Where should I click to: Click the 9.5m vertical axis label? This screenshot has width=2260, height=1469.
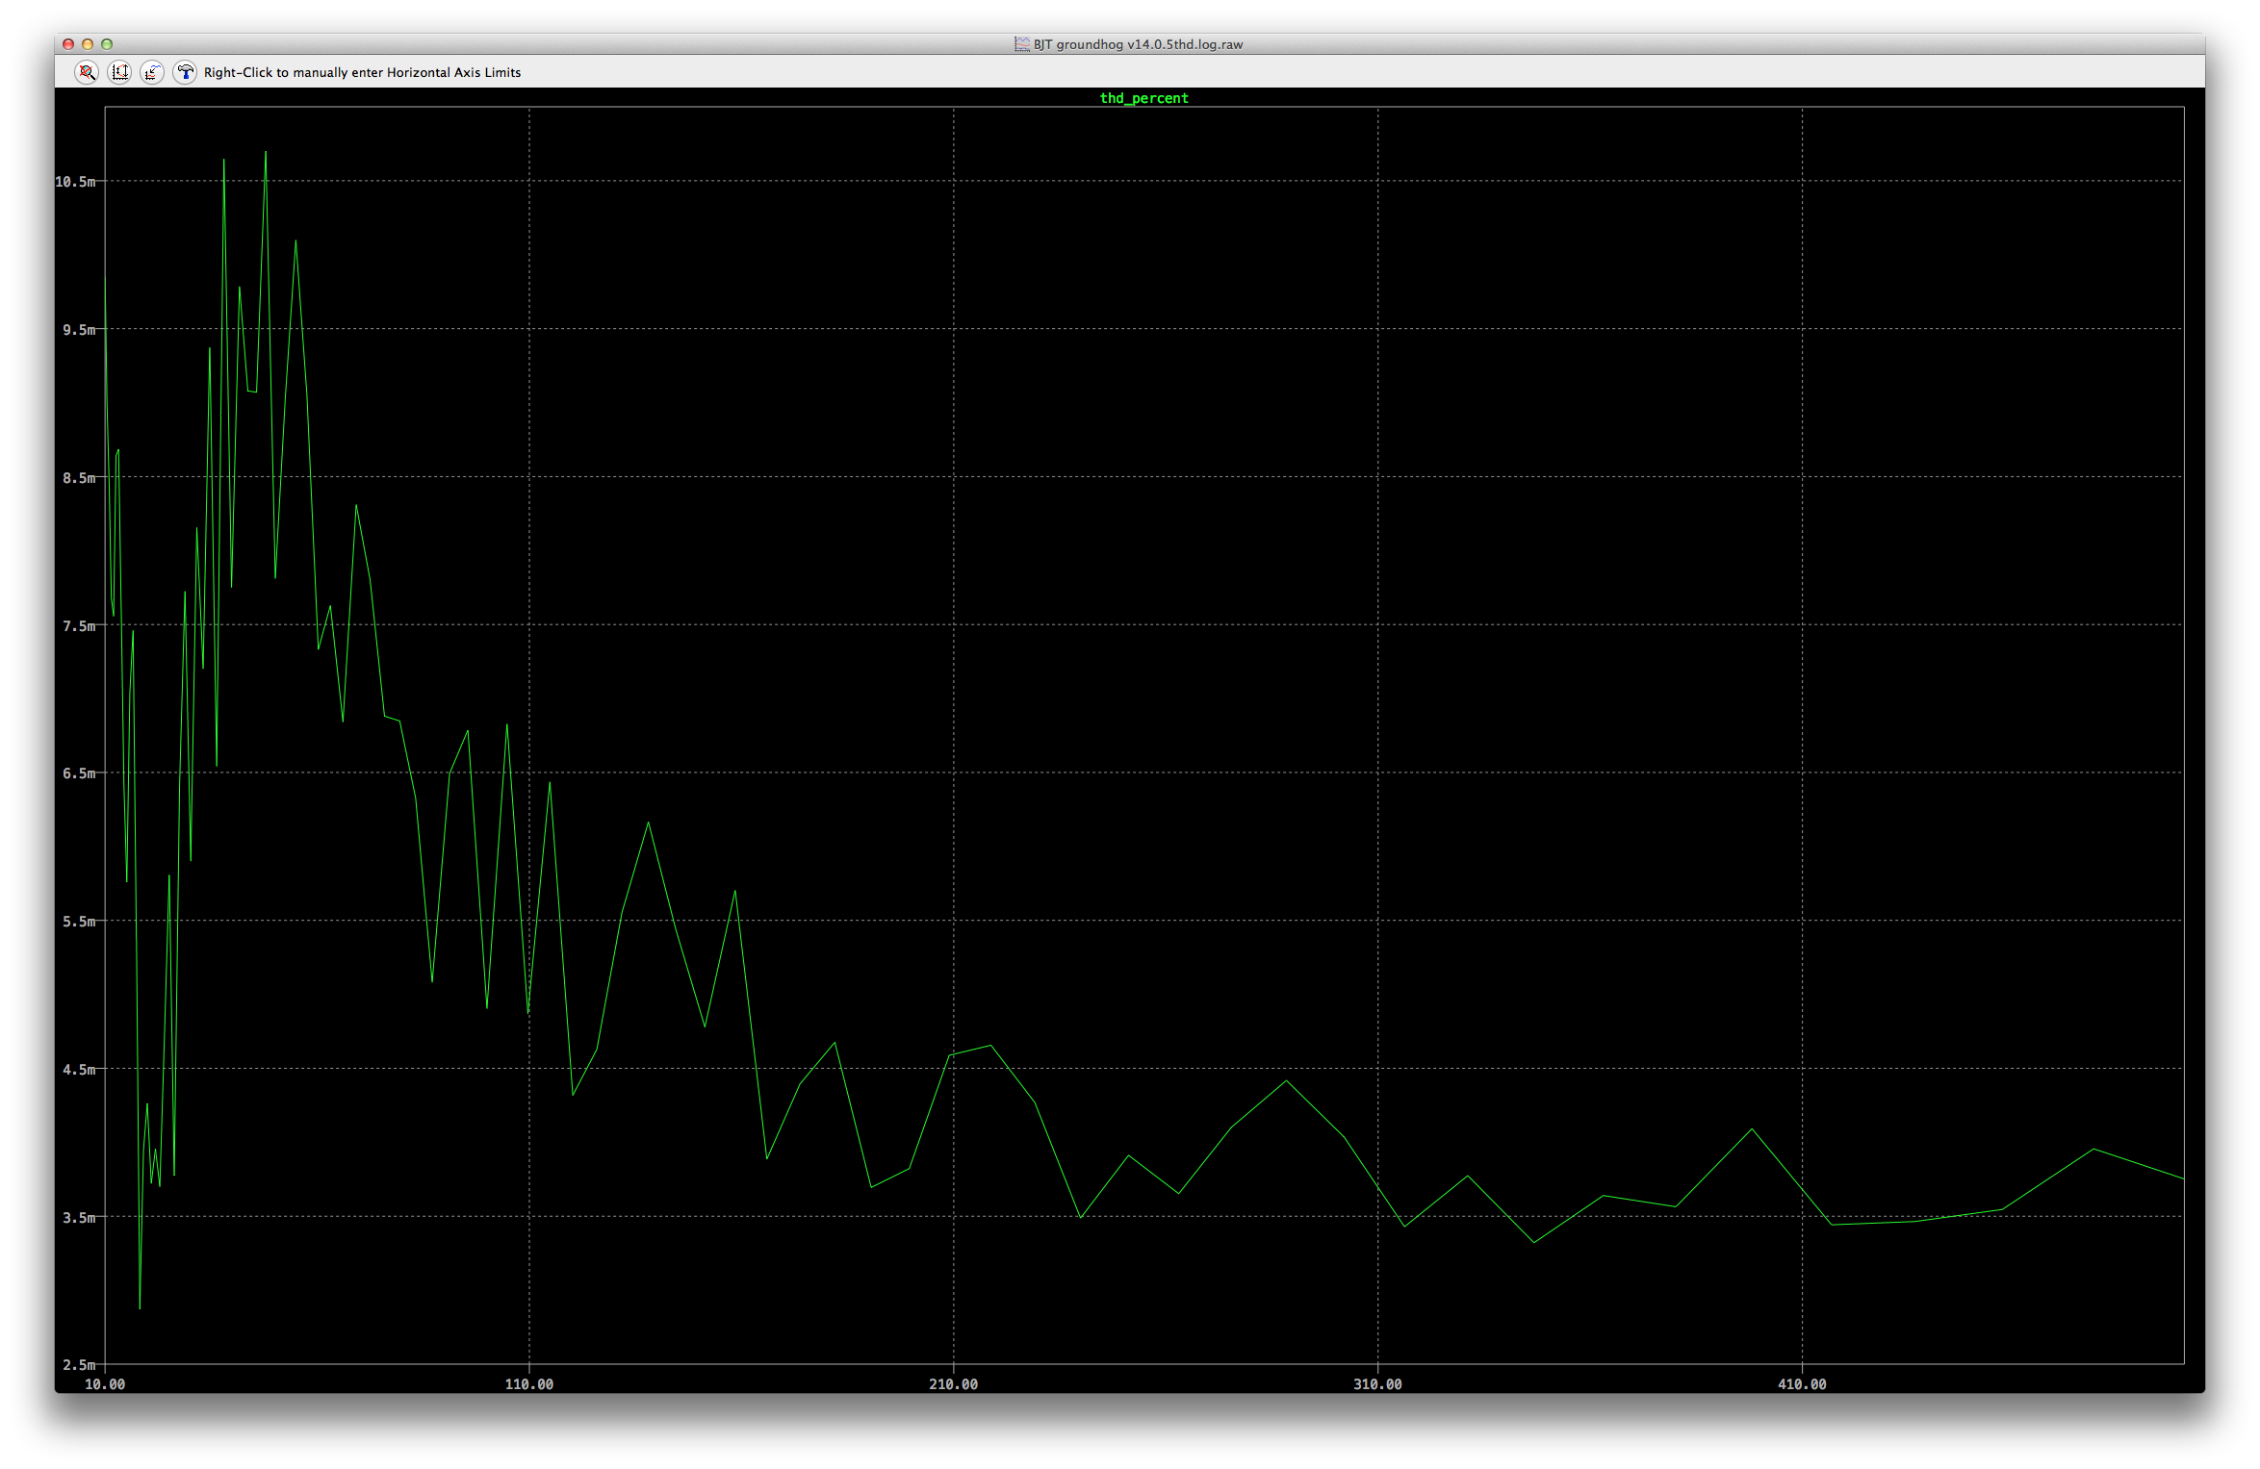pyautogui.click(x=79, y=330)
